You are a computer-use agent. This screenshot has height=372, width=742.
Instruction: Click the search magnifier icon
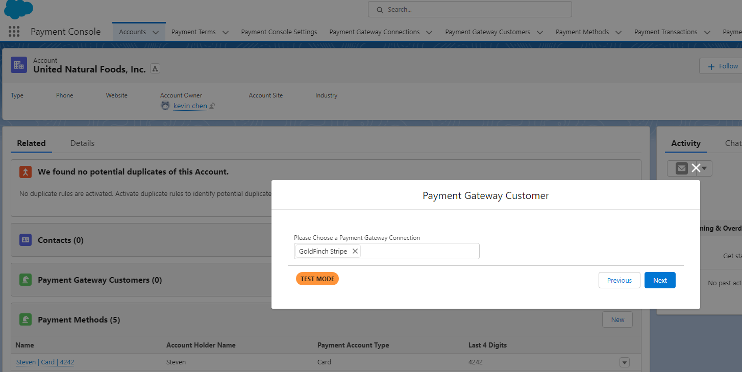pos(380,10)
